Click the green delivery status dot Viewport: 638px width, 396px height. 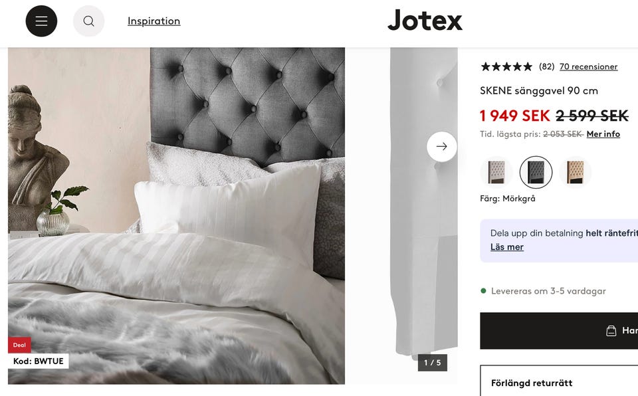(483, 290)
